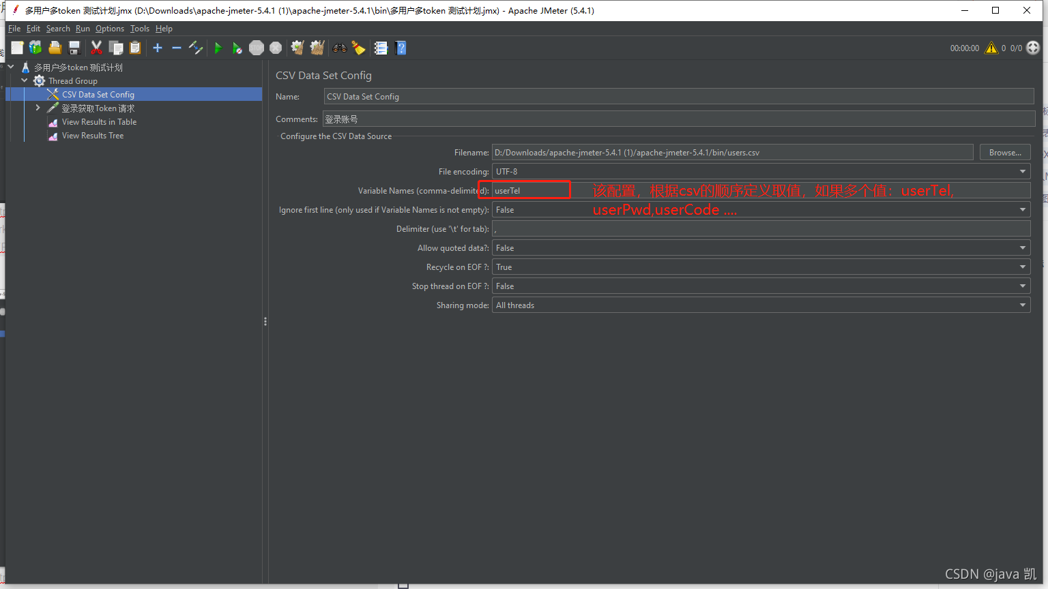Collapse all tree nodes with minus icon

[177, 48]
